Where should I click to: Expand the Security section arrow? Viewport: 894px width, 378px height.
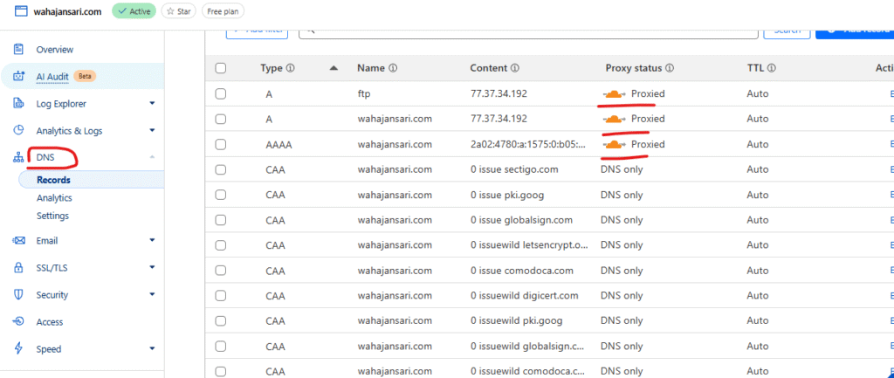pyautogui.click(x=152, y=295)
